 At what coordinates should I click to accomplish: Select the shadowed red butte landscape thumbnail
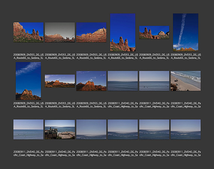click(x=91, y=81)
